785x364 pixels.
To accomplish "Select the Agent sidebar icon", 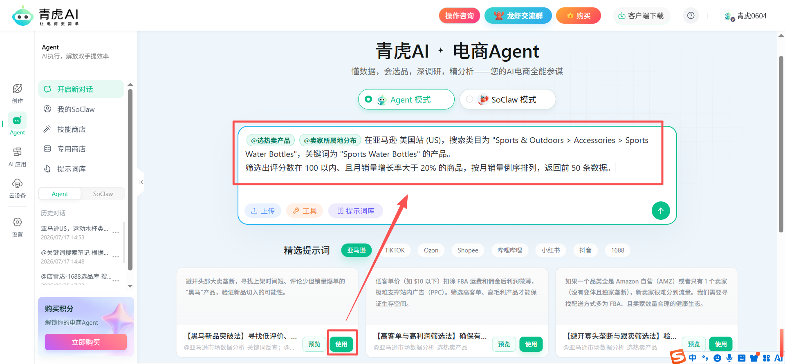I will click(x=17, y=124).
